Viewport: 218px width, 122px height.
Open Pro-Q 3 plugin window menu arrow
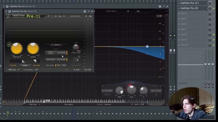point(4,6)
